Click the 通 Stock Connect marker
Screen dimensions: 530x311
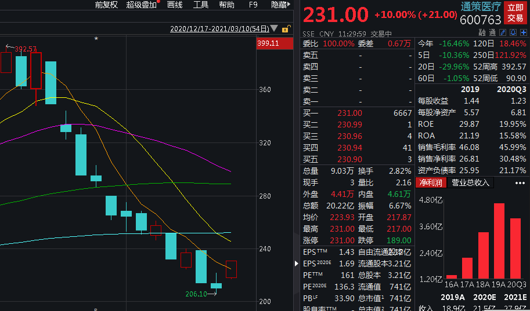(492, 32)
